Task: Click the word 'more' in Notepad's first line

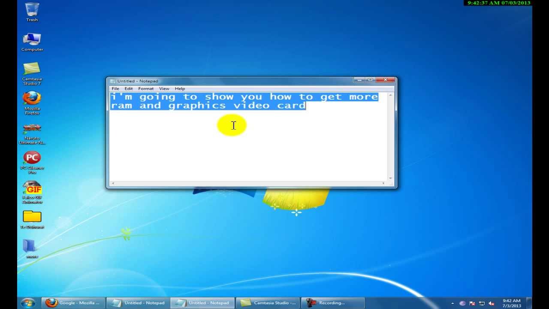Action: pyautogui.click(x=363, y=97)
